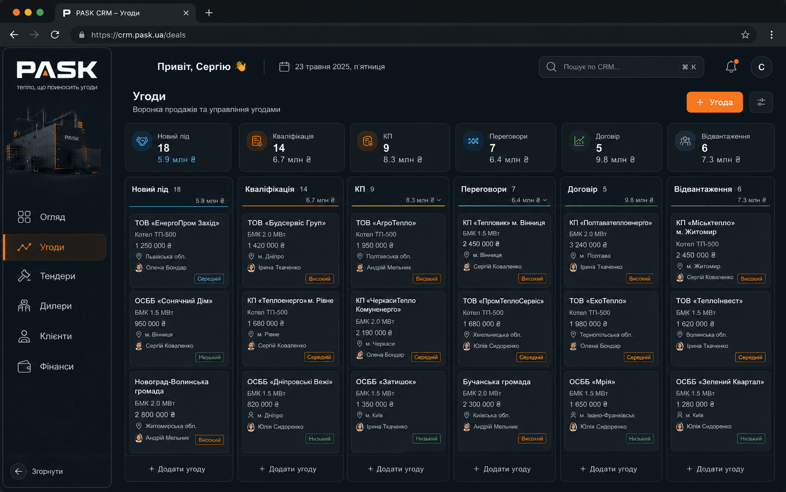Add deal in Кваліфікація column
This screenshot has height=492, width=786.
point(288,469)
